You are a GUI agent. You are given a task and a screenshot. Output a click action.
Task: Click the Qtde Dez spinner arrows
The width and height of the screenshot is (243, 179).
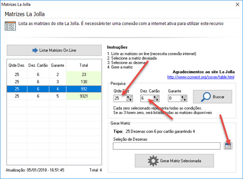coord(129,98)
